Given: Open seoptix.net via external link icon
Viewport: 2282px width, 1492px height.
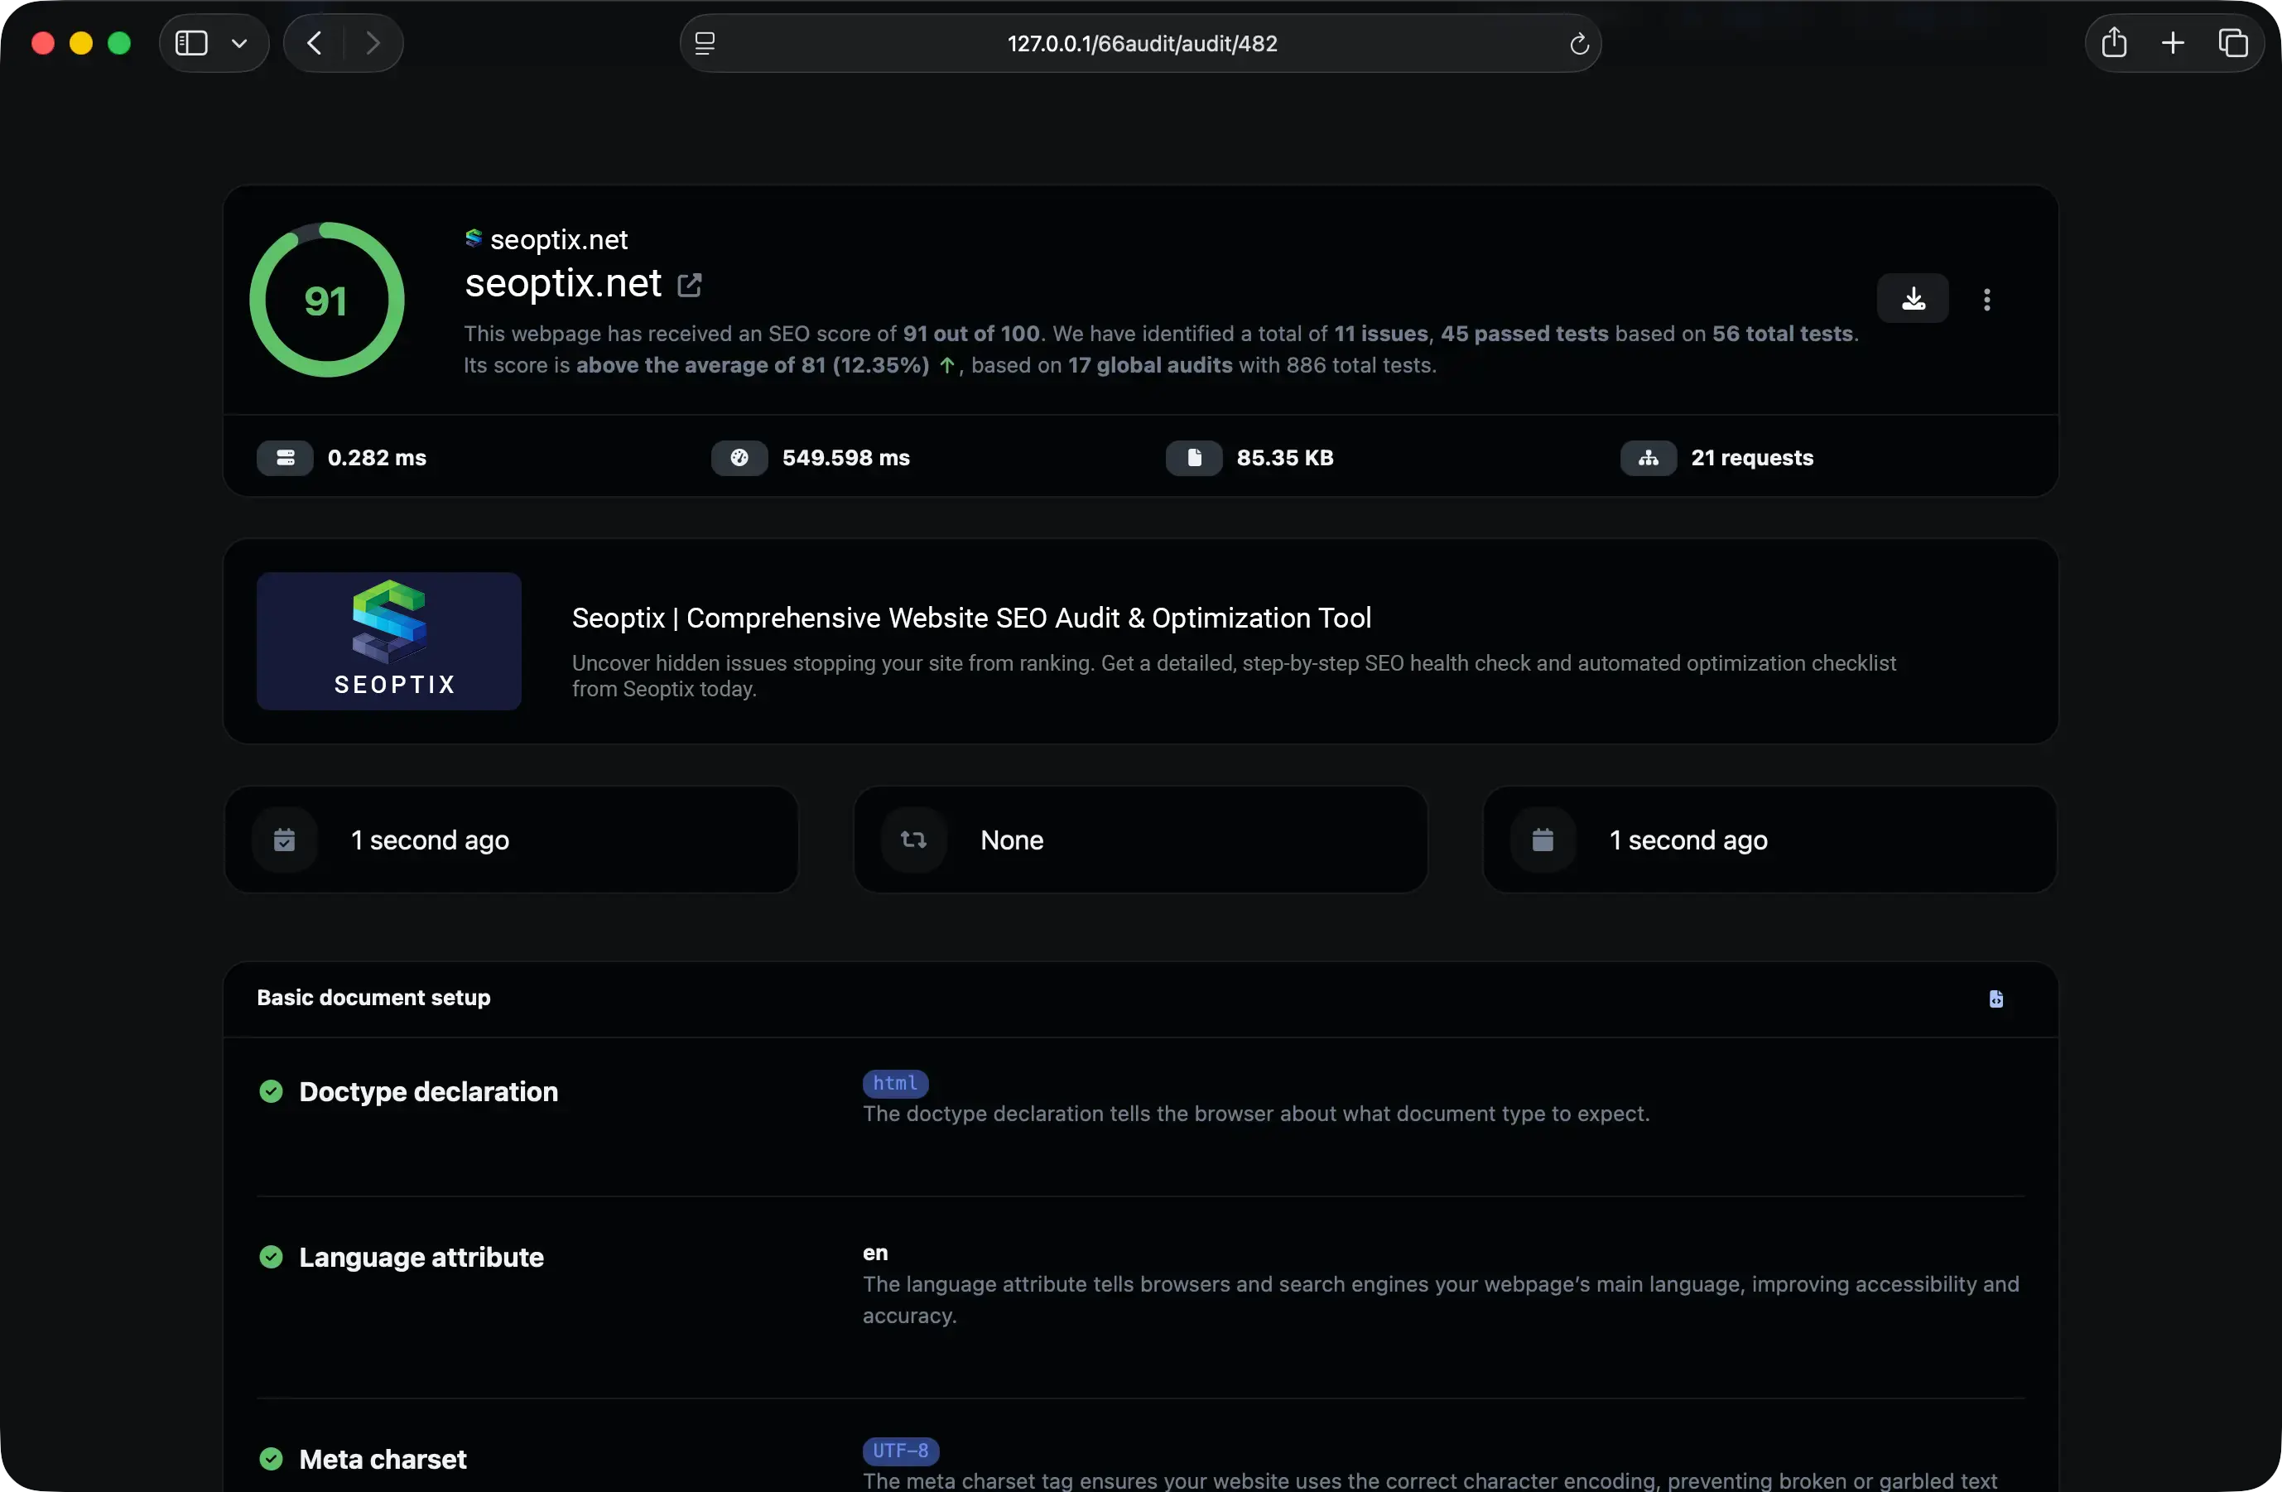Looking at the screenshot, I should [x=690, y=285].
